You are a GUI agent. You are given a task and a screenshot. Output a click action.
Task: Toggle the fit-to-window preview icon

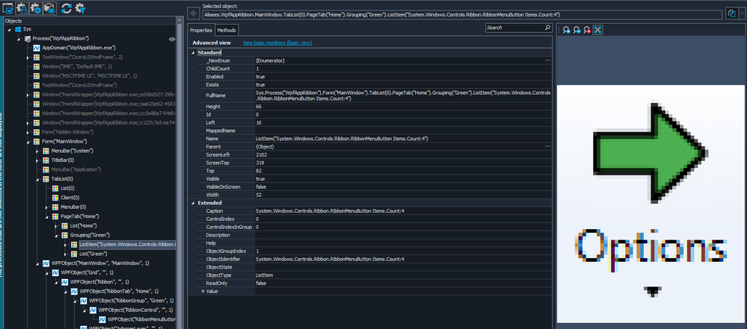click(x=598, y=30)
